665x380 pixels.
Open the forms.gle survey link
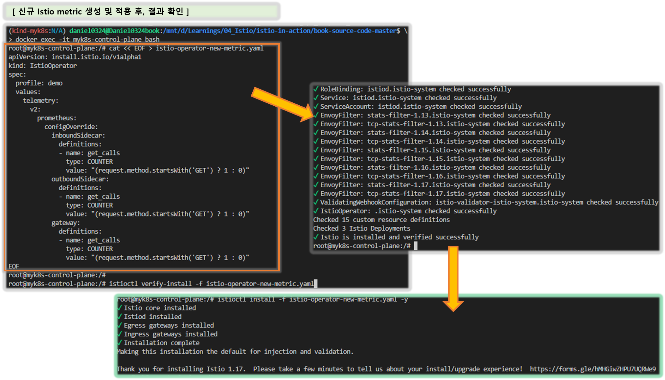pos(592,369)
